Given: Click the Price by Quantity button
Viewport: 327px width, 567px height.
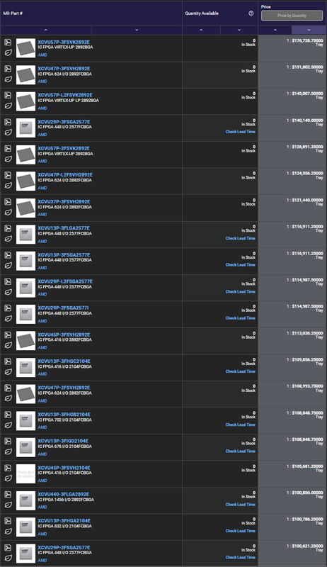Looking at the screenshot, I should (292, 16).
